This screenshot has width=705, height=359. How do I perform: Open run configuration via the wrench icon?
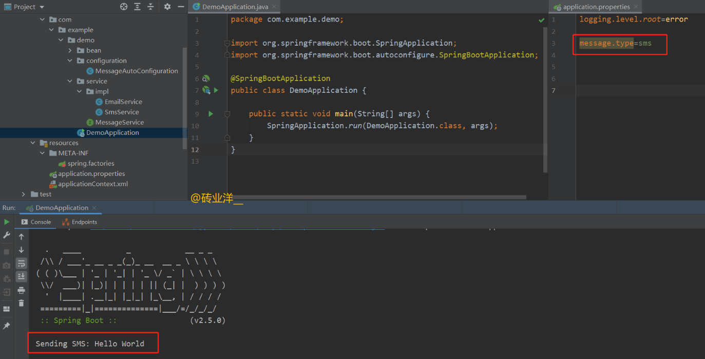[x=7, y=235]
